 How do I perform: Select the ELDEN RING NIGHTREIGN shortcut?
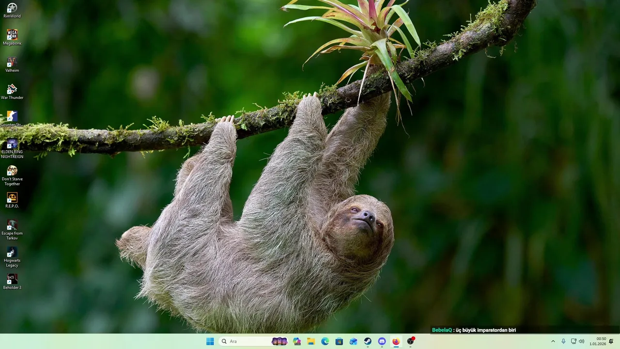click(12, 148)
